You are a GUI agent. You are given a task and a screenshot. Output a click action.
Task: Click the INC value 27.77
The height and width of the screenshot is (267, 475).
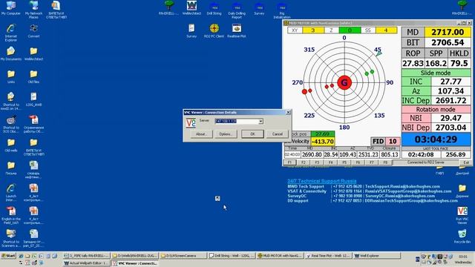tap(451, 82)
